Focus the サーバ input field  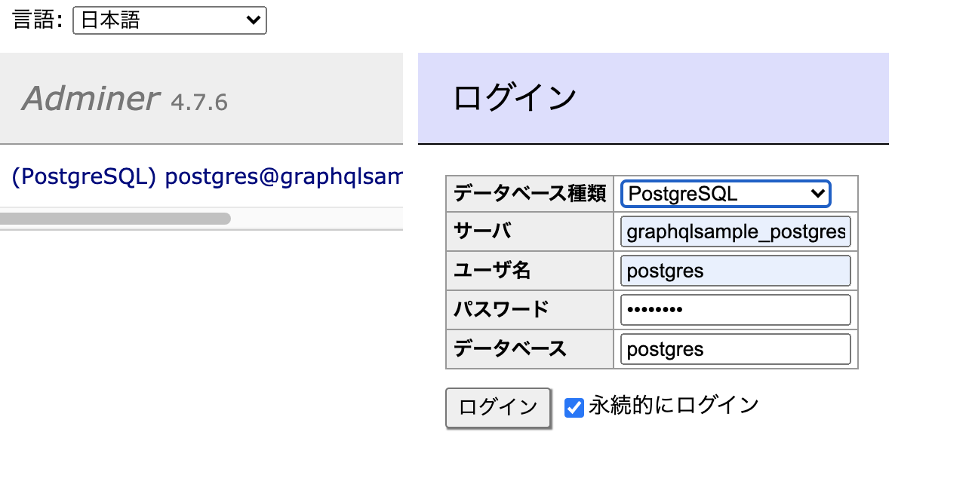coord(736,232)
